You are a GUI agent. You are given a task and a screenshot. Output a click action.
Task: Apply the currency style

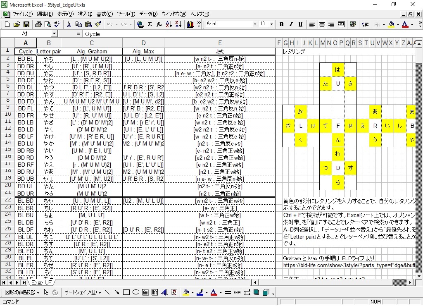click(353, 24)
